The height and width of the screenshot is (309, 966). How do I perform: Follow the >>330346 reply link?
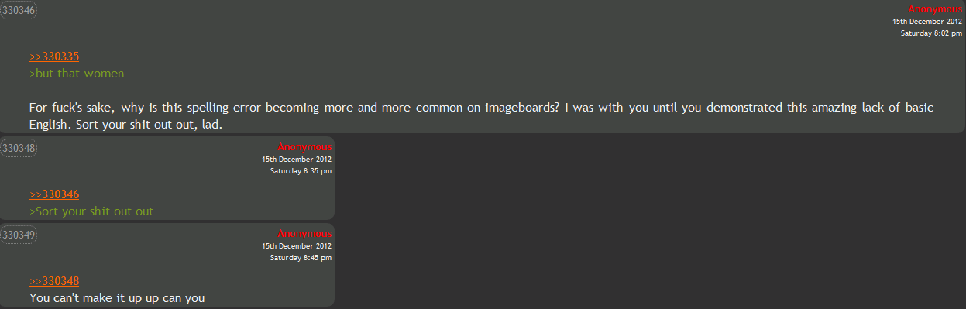(54, 194)
